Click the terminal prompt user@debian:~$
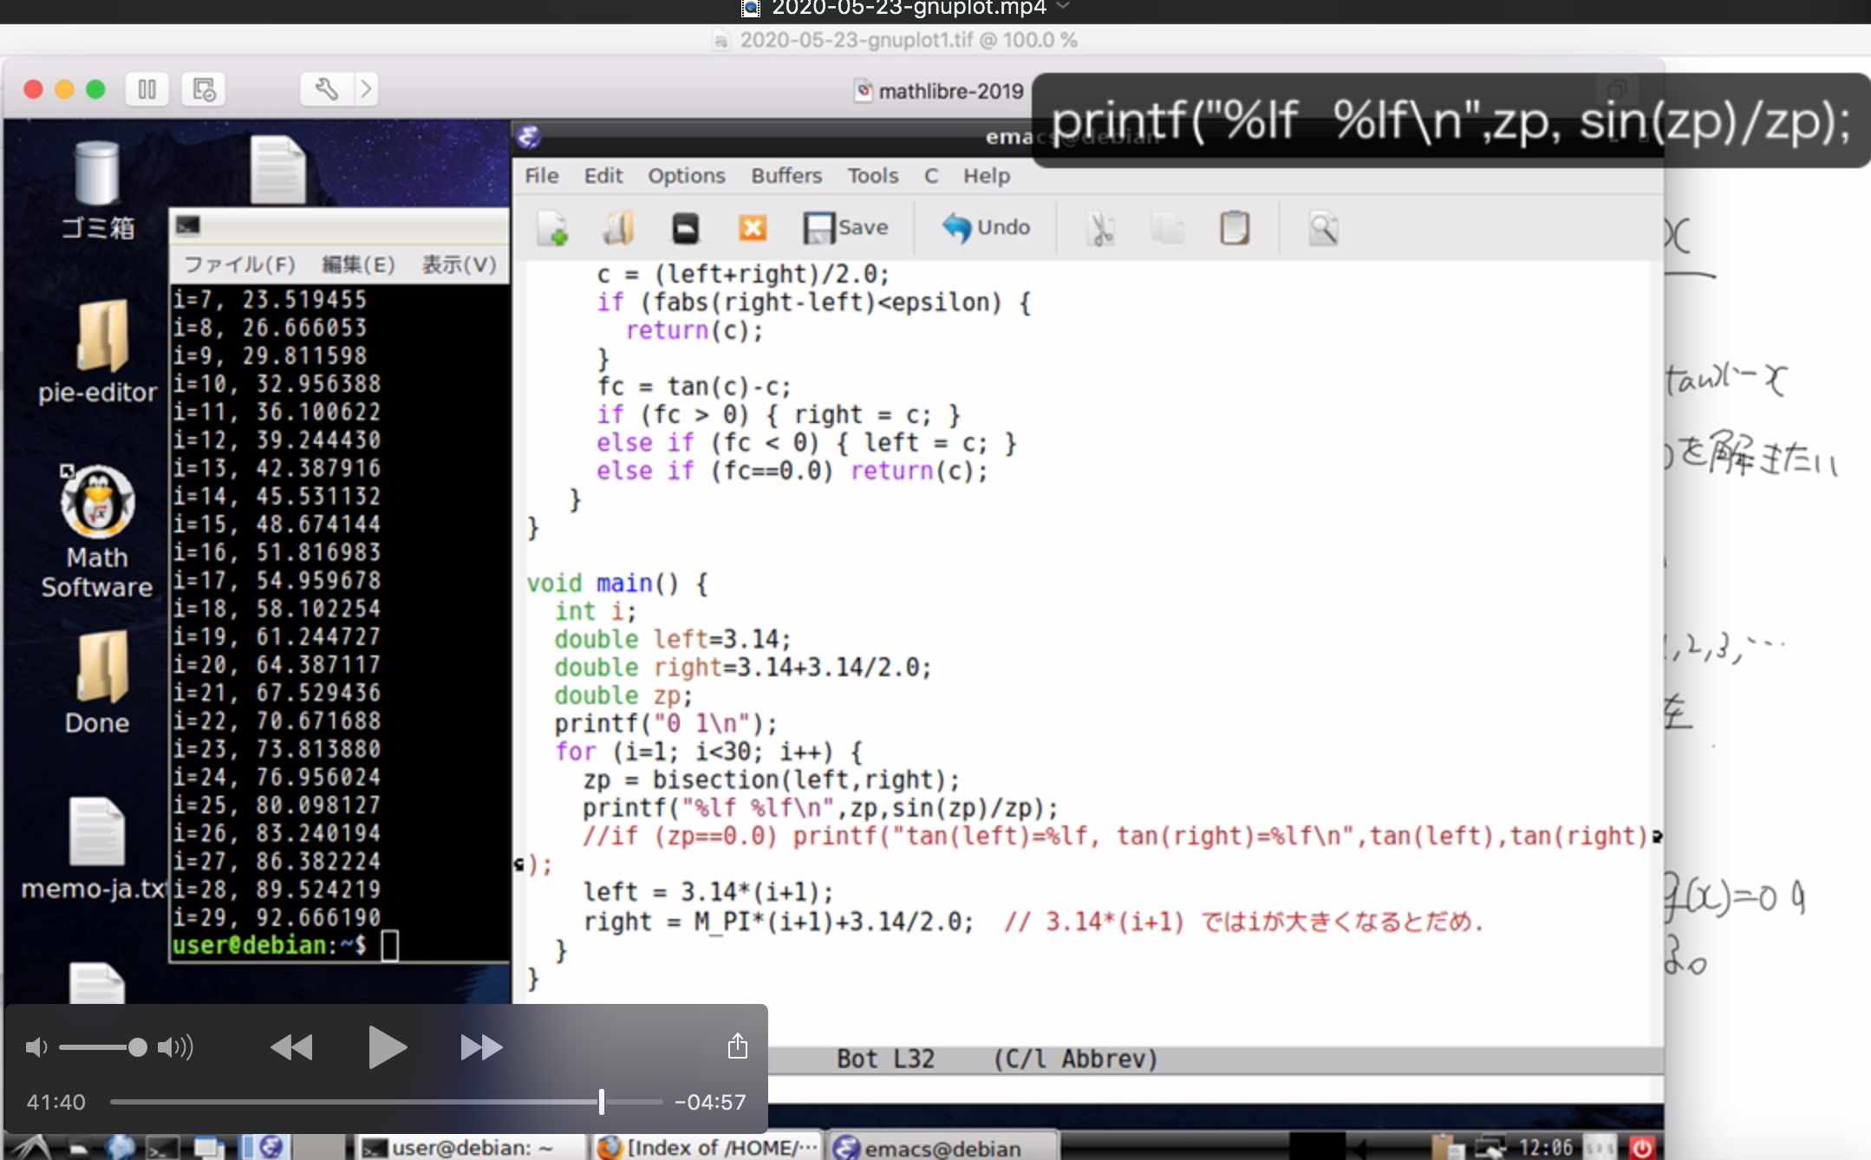Viewport: 1871px width, 1160px height. pyautogui.click(x=270, y=945)
